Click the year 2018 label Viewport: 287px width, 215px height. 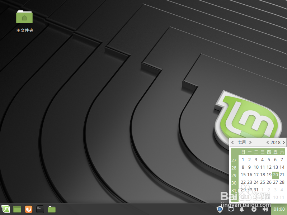click(276, 142)
